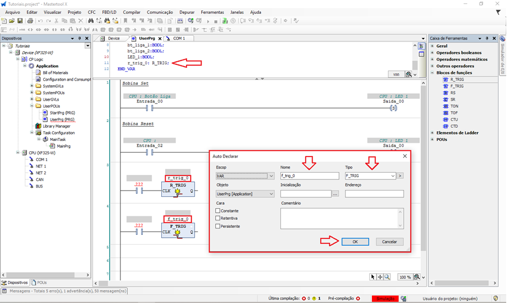Click the Nome field containing f_trig_0

(x=309, y=176)
